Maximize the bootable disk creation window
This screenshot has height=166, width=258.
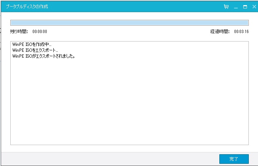pyautogui.click(x=245, y=7)
